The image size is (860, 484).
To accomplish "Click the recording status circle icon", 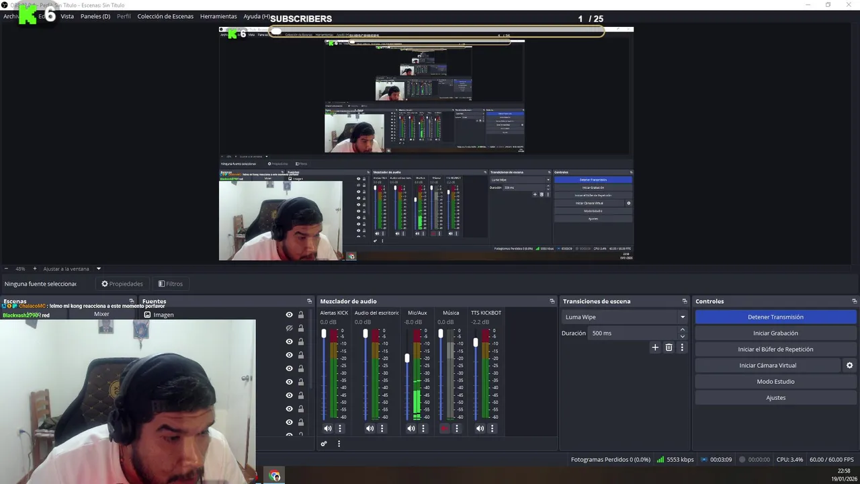I will (742, 460).
